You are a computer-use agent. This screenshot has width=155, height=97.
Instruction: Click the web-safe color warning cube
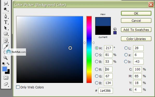pos(115,29)
